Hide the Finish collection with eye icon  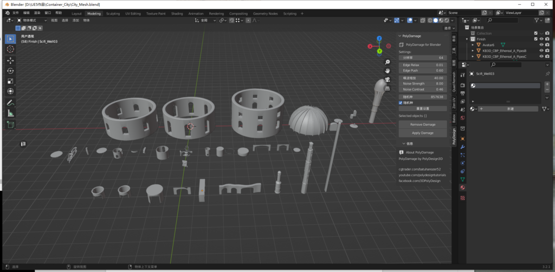tap(541, 39)
